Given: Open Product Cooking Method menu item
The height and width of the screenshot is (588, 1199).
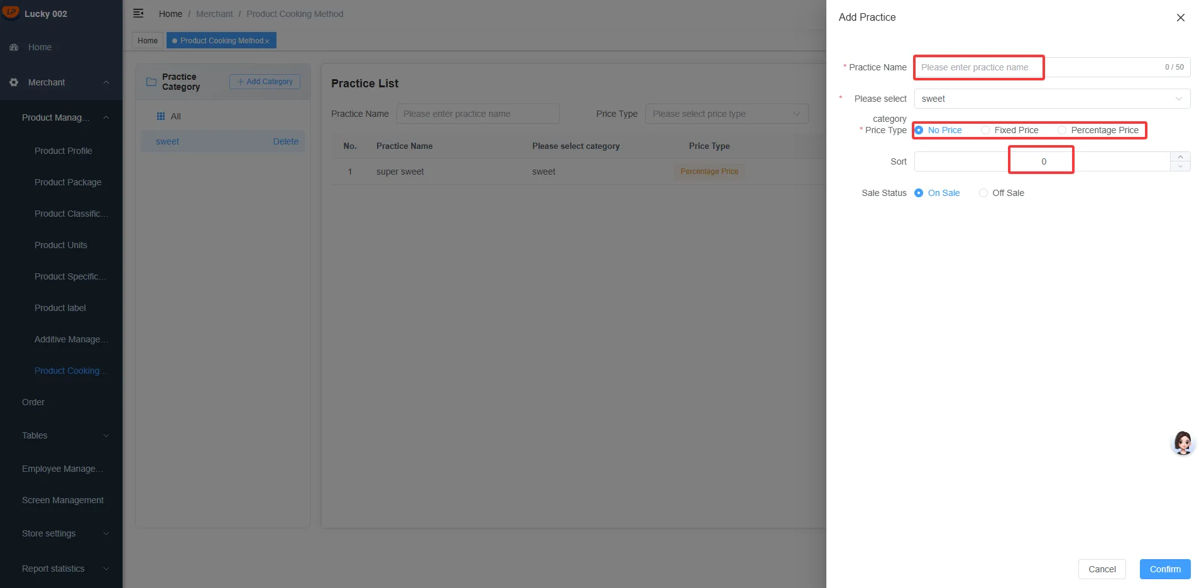Looking at the screenshot, I should point(70,371).
